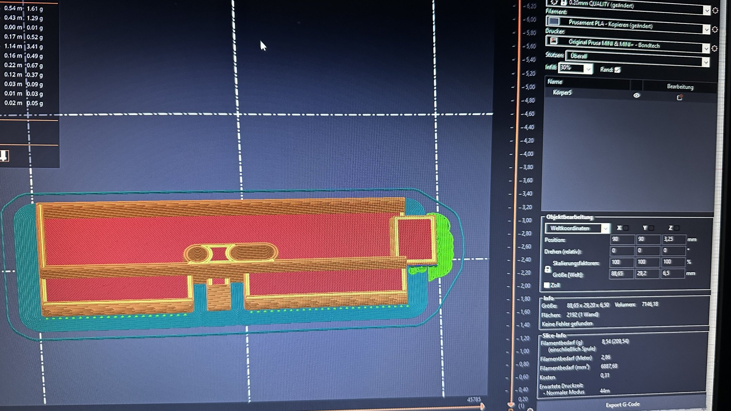Click the horizontal move slider right handle
731x411 pixels.
coord(482,406)
